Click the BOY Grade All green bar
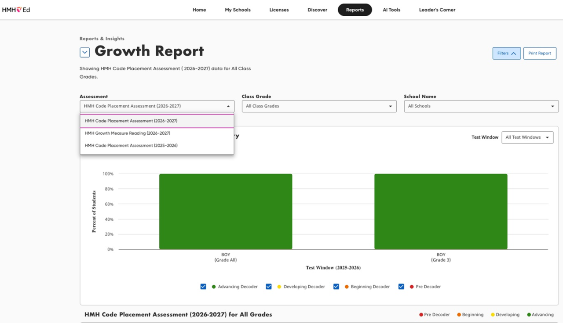Viewport: 563px width, 323px height. pyautogui.click(x=226, y=212)
